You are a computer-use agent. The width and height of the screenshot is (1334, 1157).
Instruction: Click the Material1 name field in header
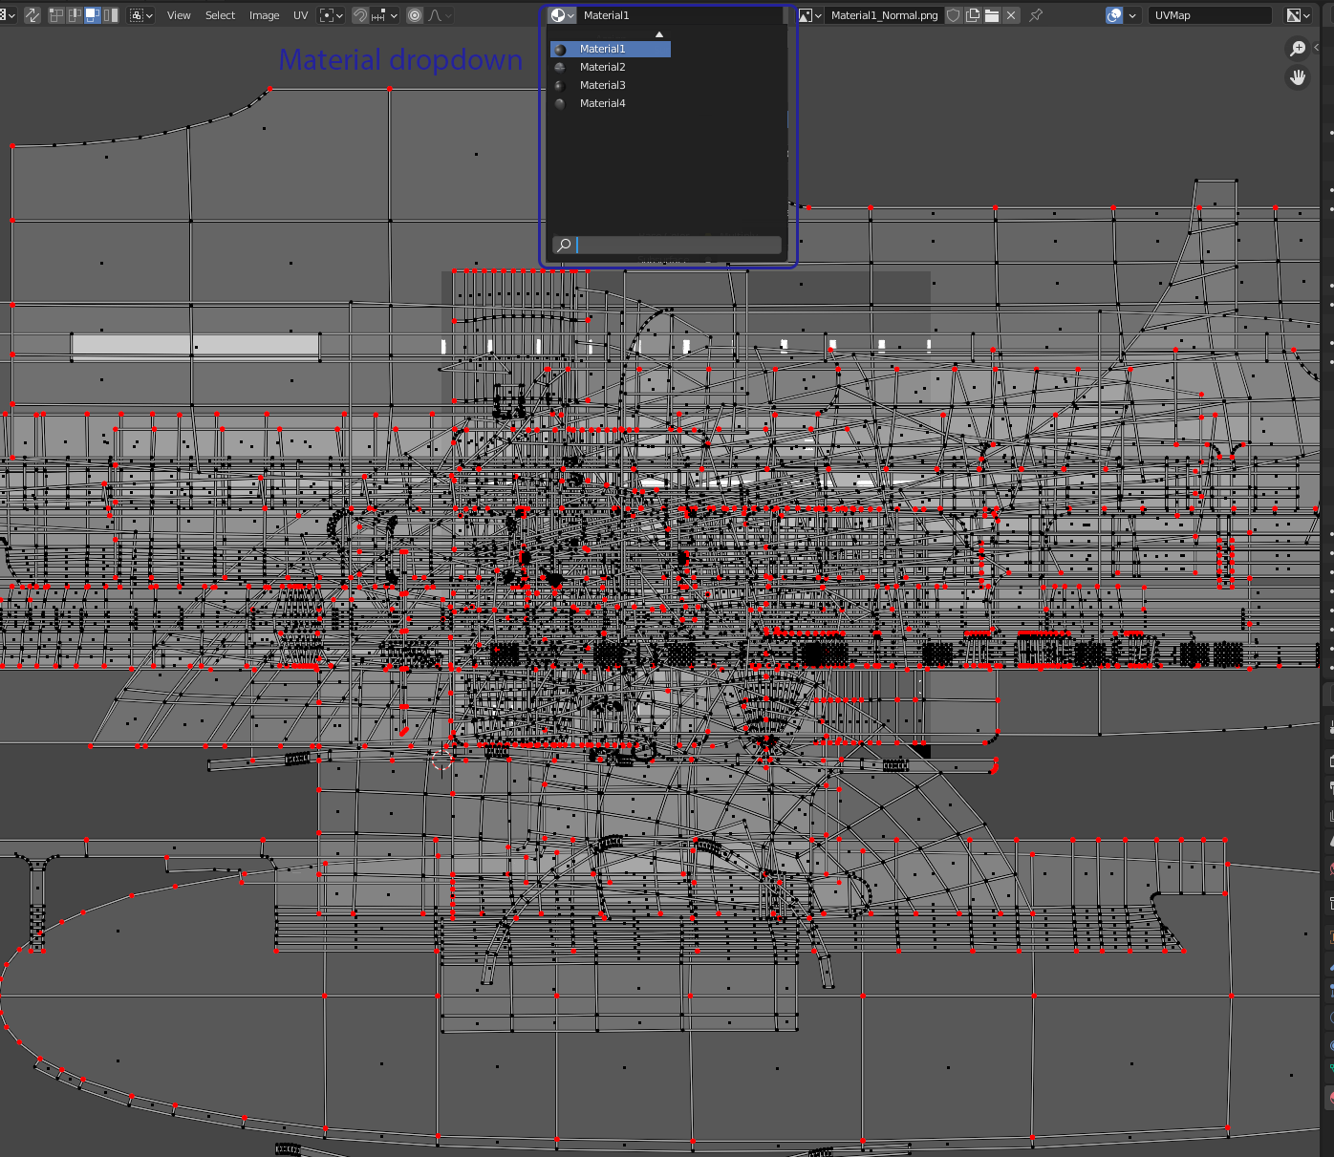680,15
